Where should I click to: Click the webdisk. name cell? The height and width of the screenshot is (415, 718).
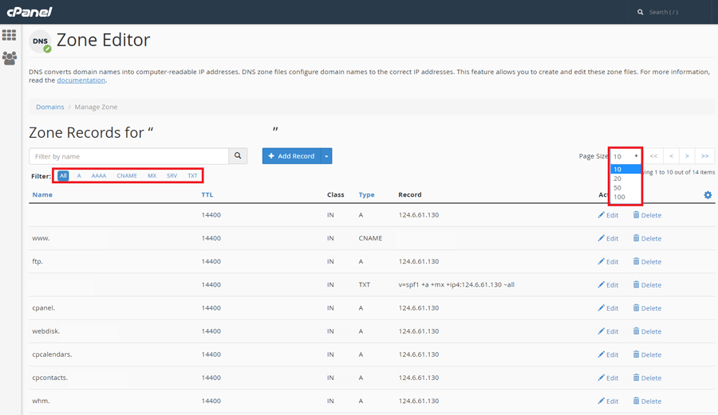click(x=45, y=331)
